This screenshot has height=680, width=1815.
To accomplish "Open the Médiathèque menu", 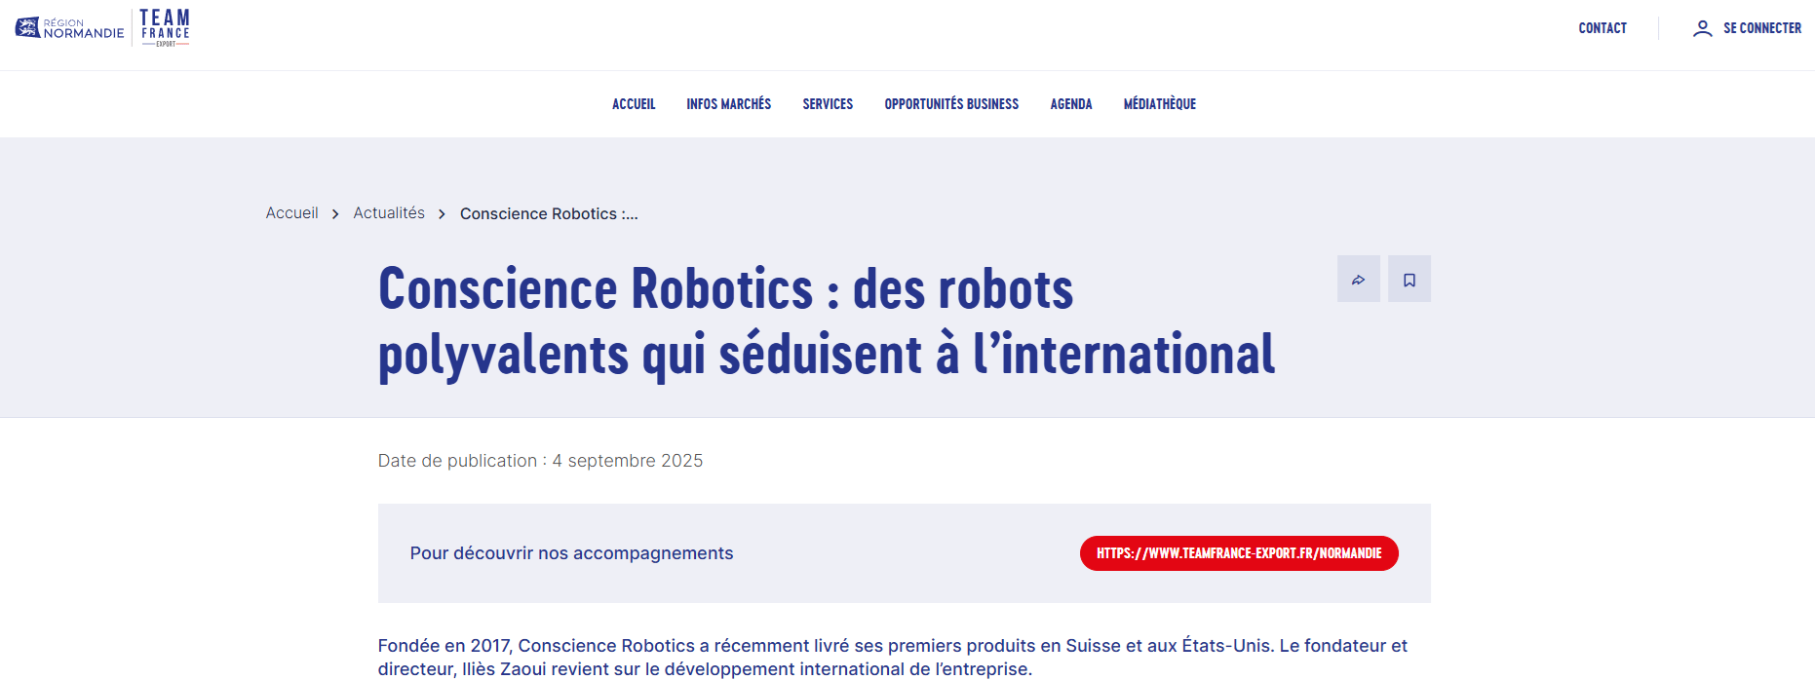I will (1160, 104).
